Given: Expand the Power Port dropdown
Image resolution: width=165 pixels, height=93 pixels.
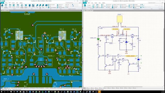Looking at the screenshot, I should pyautogui.click(x=108, y=5).
